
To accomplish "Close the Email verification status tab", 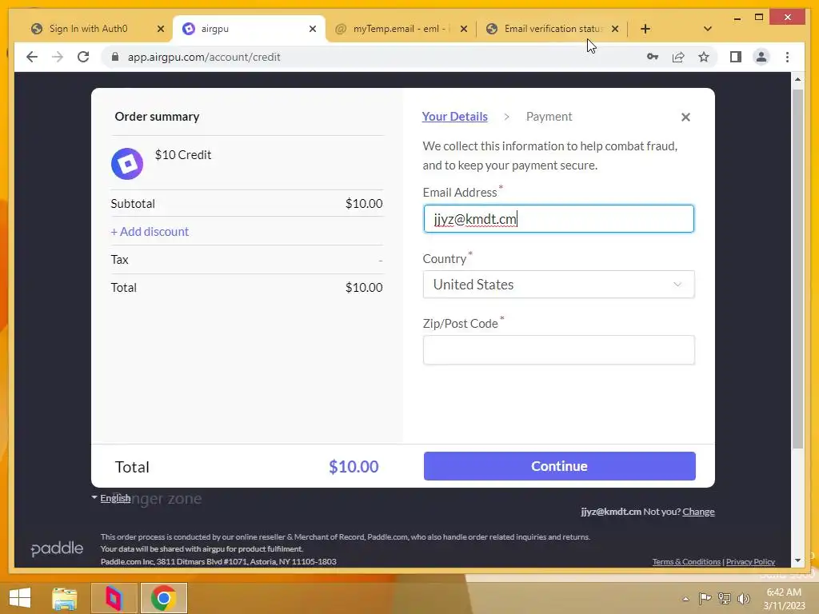I will click(x=615, y=29).
